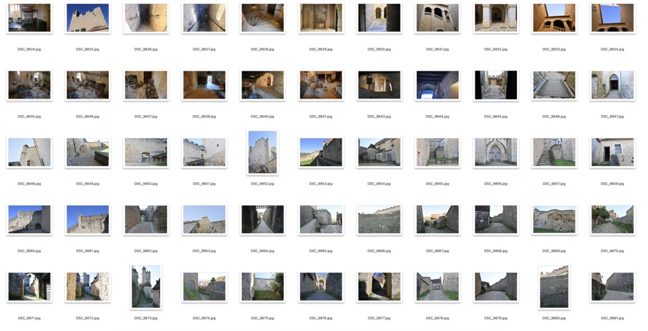Select the DSC_9855.jpg thumbnail
The image size is (648, 331).
coord(437,152)
